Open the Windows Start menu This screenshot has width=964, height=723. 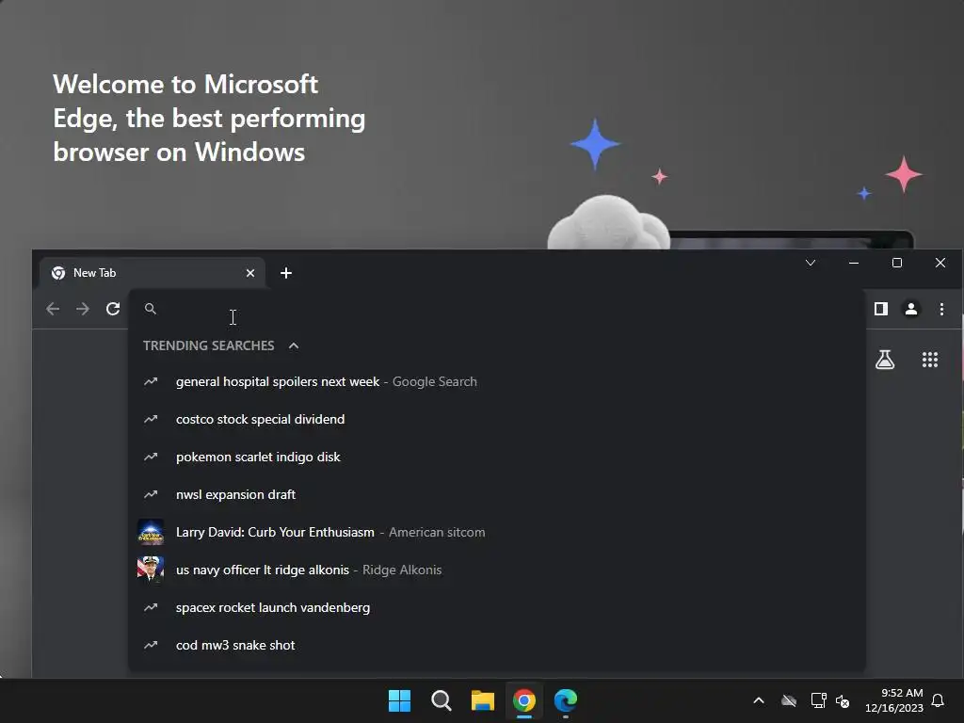coord(399,700)
